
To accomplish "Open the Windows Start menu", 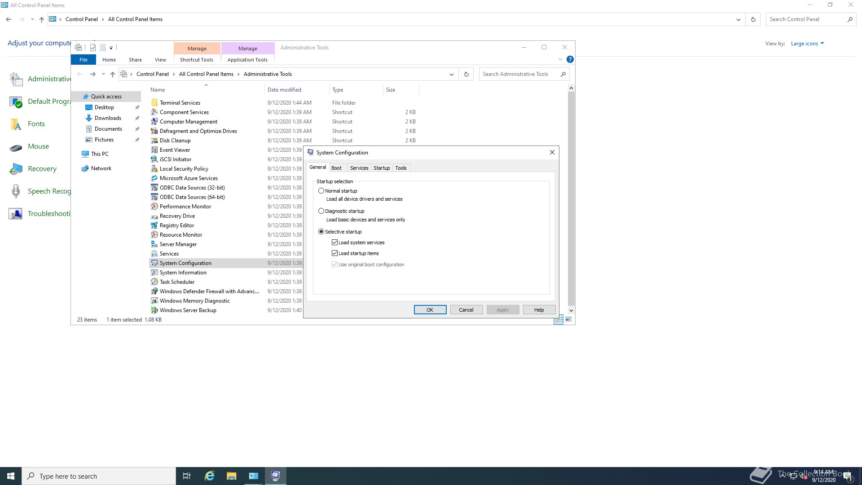I will (11, 476).
